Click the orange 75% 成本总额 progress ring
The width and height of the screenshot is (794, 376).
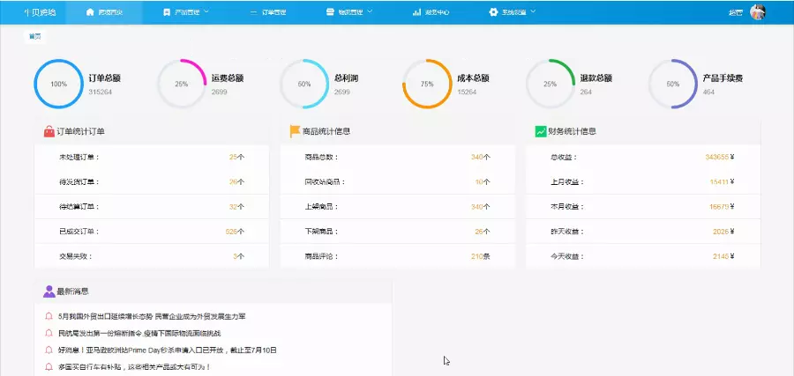point(427,84)
